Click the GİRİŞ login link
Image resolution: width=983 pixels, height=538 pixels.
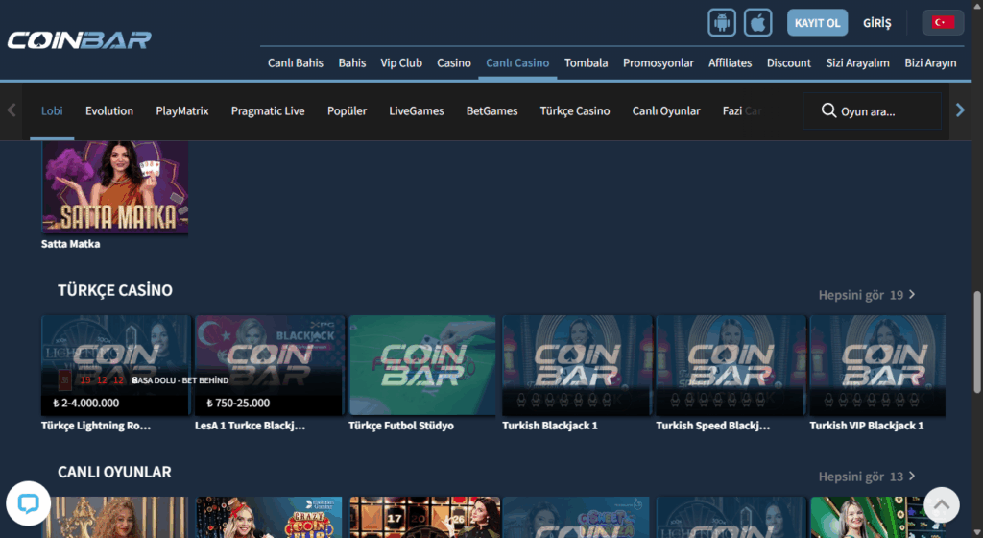point(876,23)
